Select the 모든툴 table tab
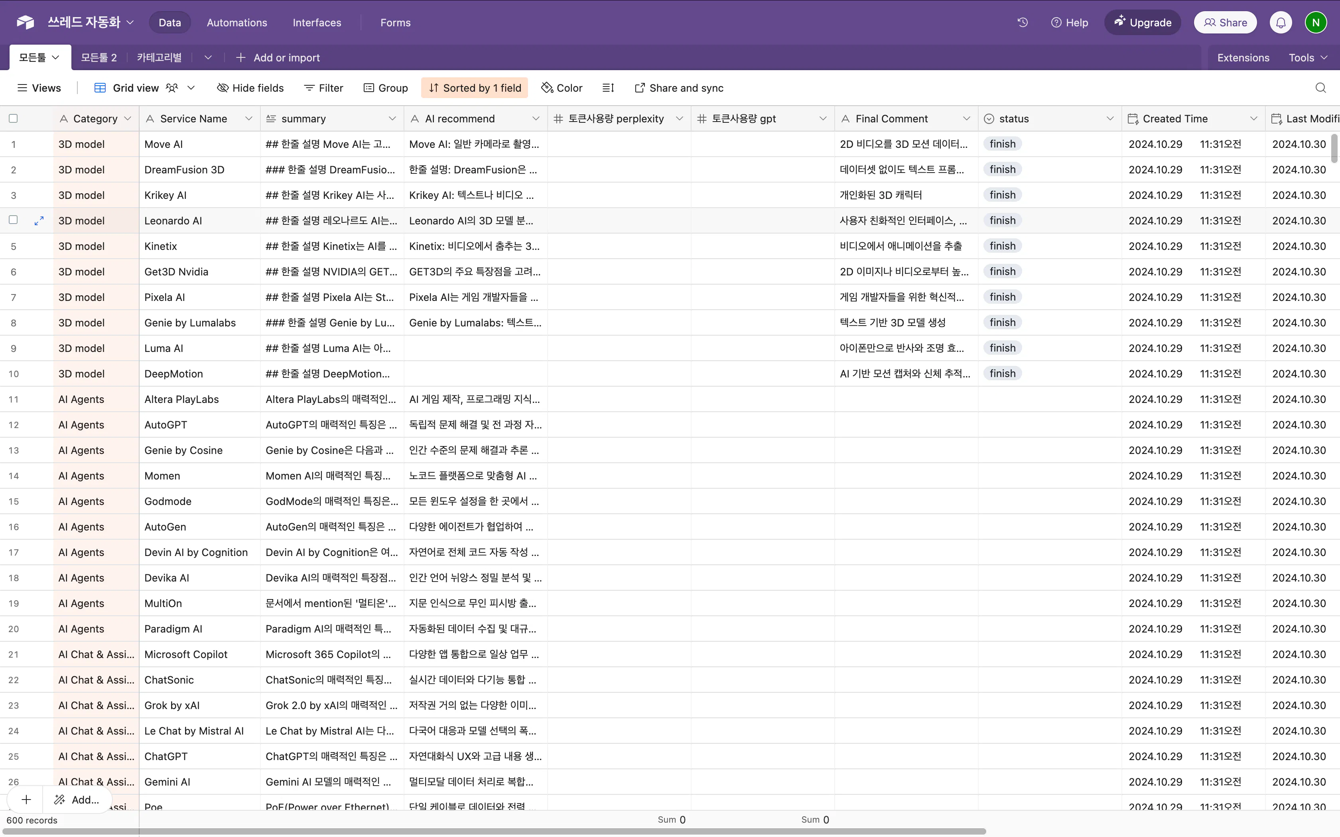1340x837 pixels. pos(40,57)
